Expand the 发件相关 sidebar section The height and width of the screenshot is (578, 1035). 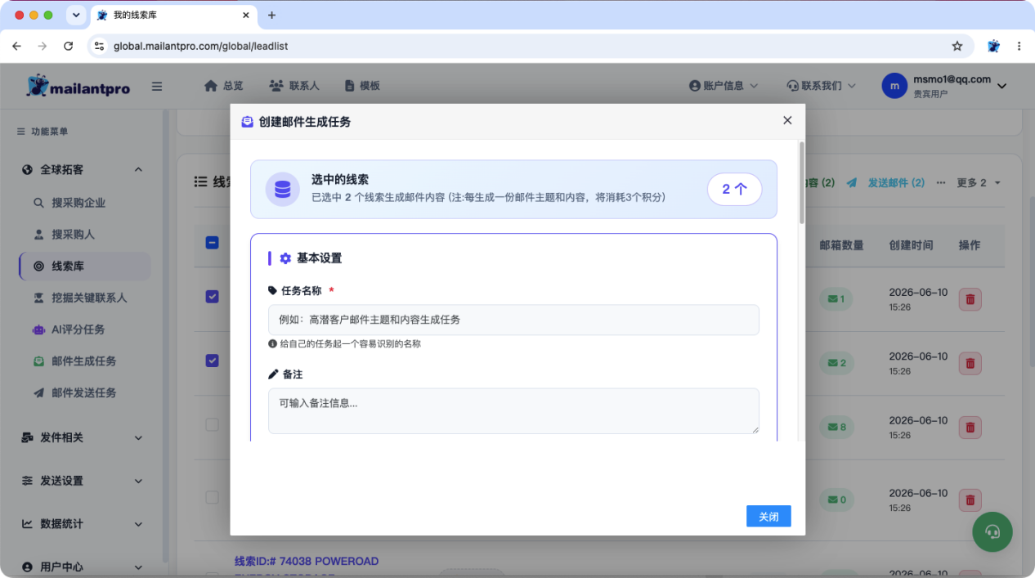82,437
